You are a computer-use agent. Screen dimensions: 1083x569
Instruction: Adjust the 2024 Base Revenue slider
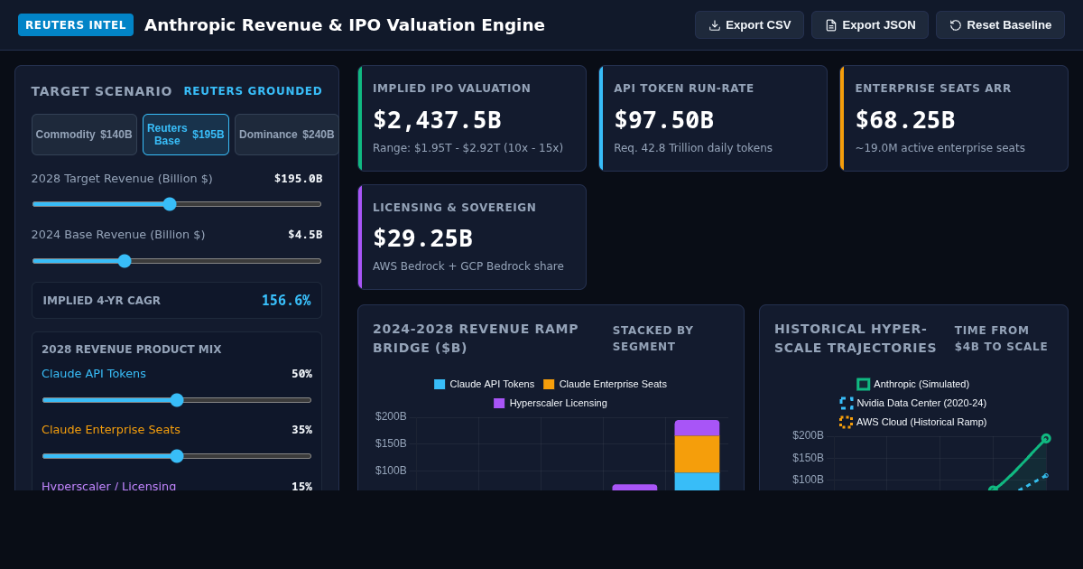177,261
